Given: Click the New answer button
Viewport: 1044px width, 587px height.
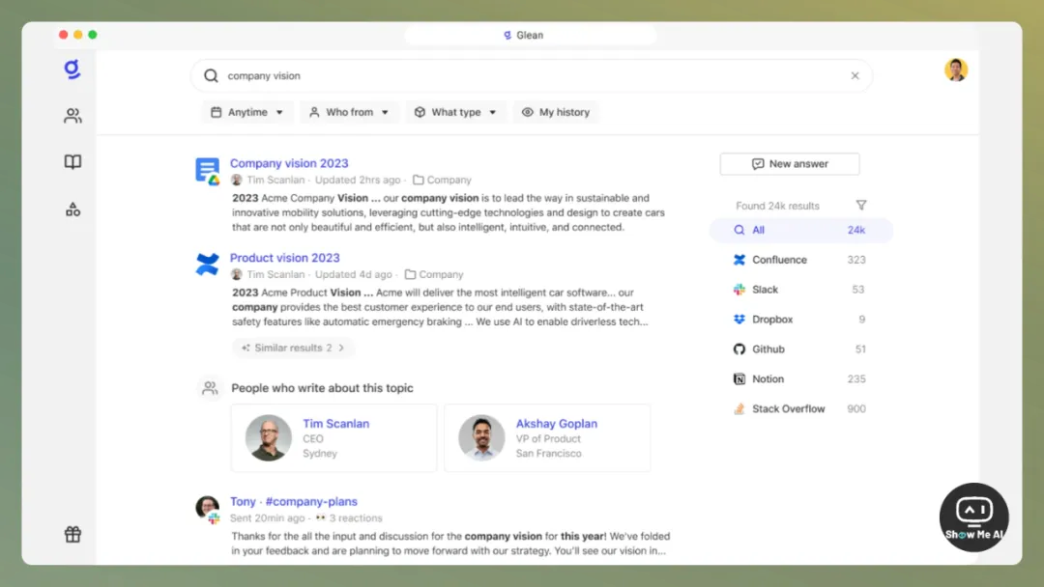Looking at the screenshot, I should click(x=790, y=164).
